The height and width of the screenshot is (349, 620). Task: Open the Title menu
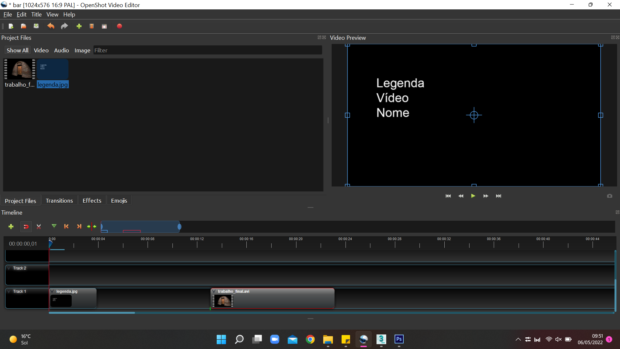36,15
